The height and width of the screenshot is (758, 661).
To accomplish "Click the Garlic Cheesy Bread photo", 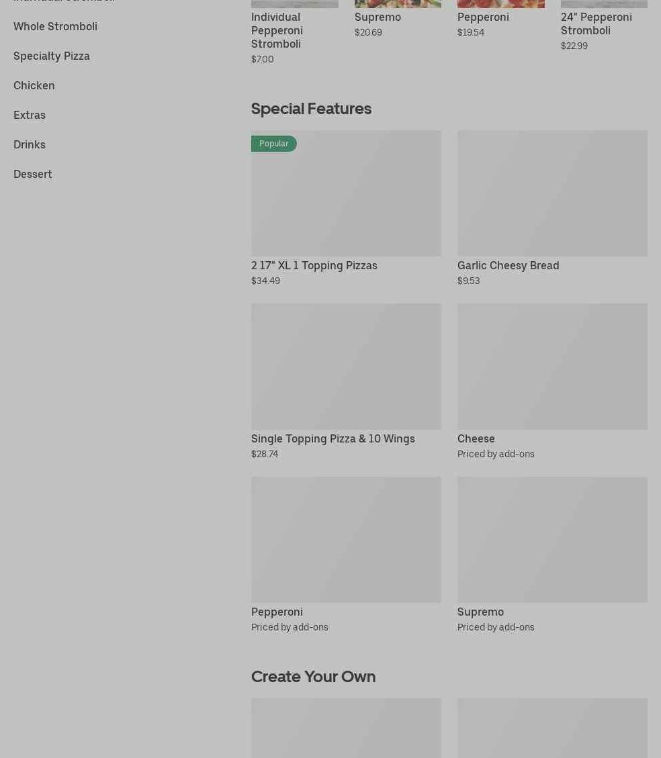I will point(552,193).
